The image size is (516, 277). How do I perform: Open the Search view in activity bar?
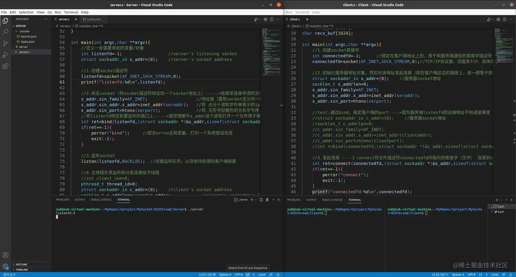[x=5, y=32]
